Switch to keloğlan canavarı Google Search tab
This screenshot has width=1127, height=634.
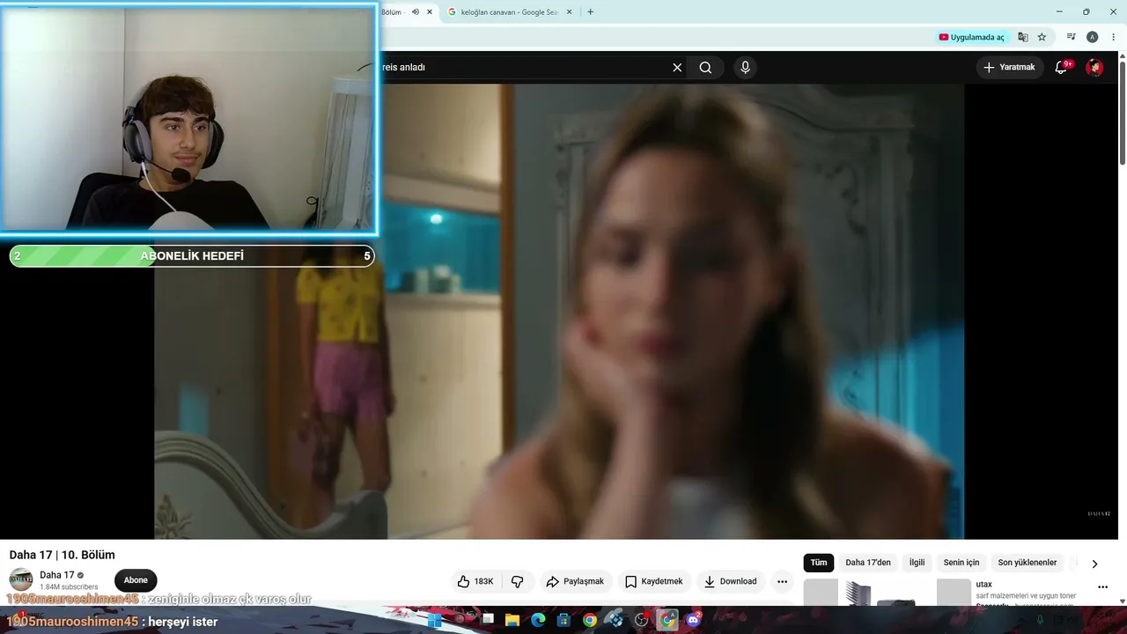tap(511, 12)
